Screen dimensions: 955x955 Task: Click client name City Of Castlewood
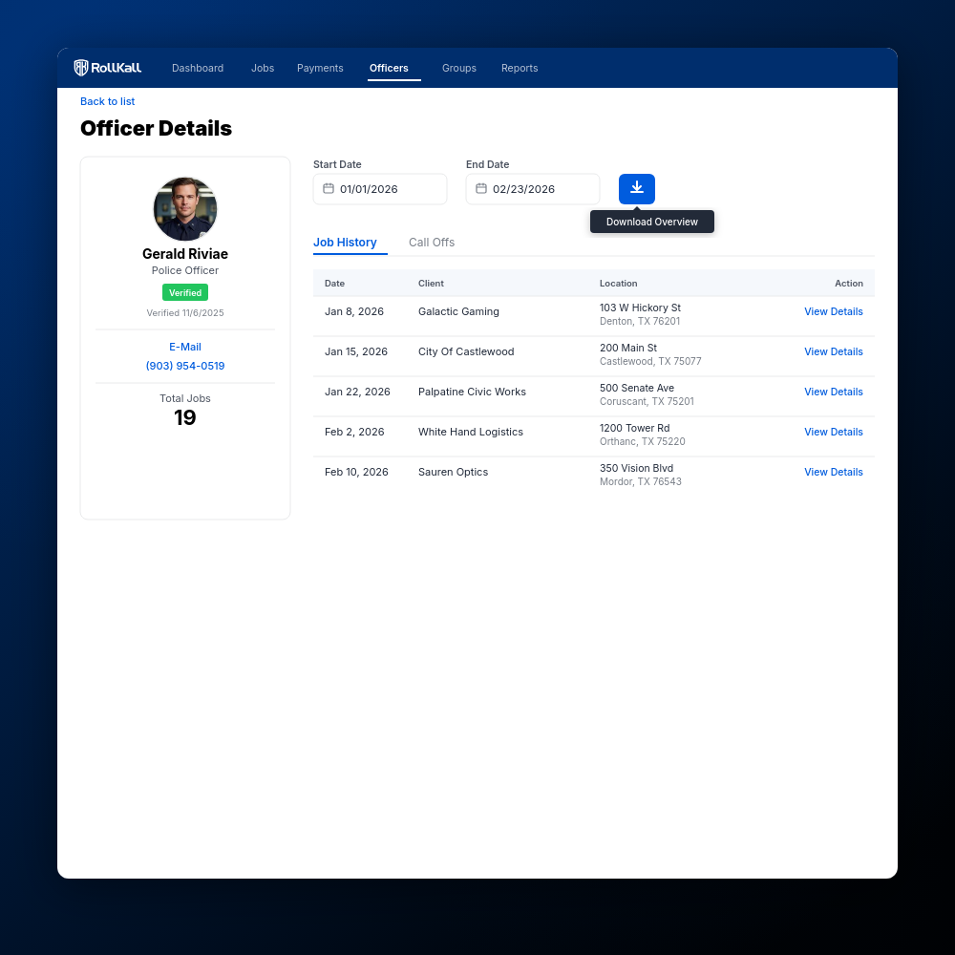coord(466,351)
